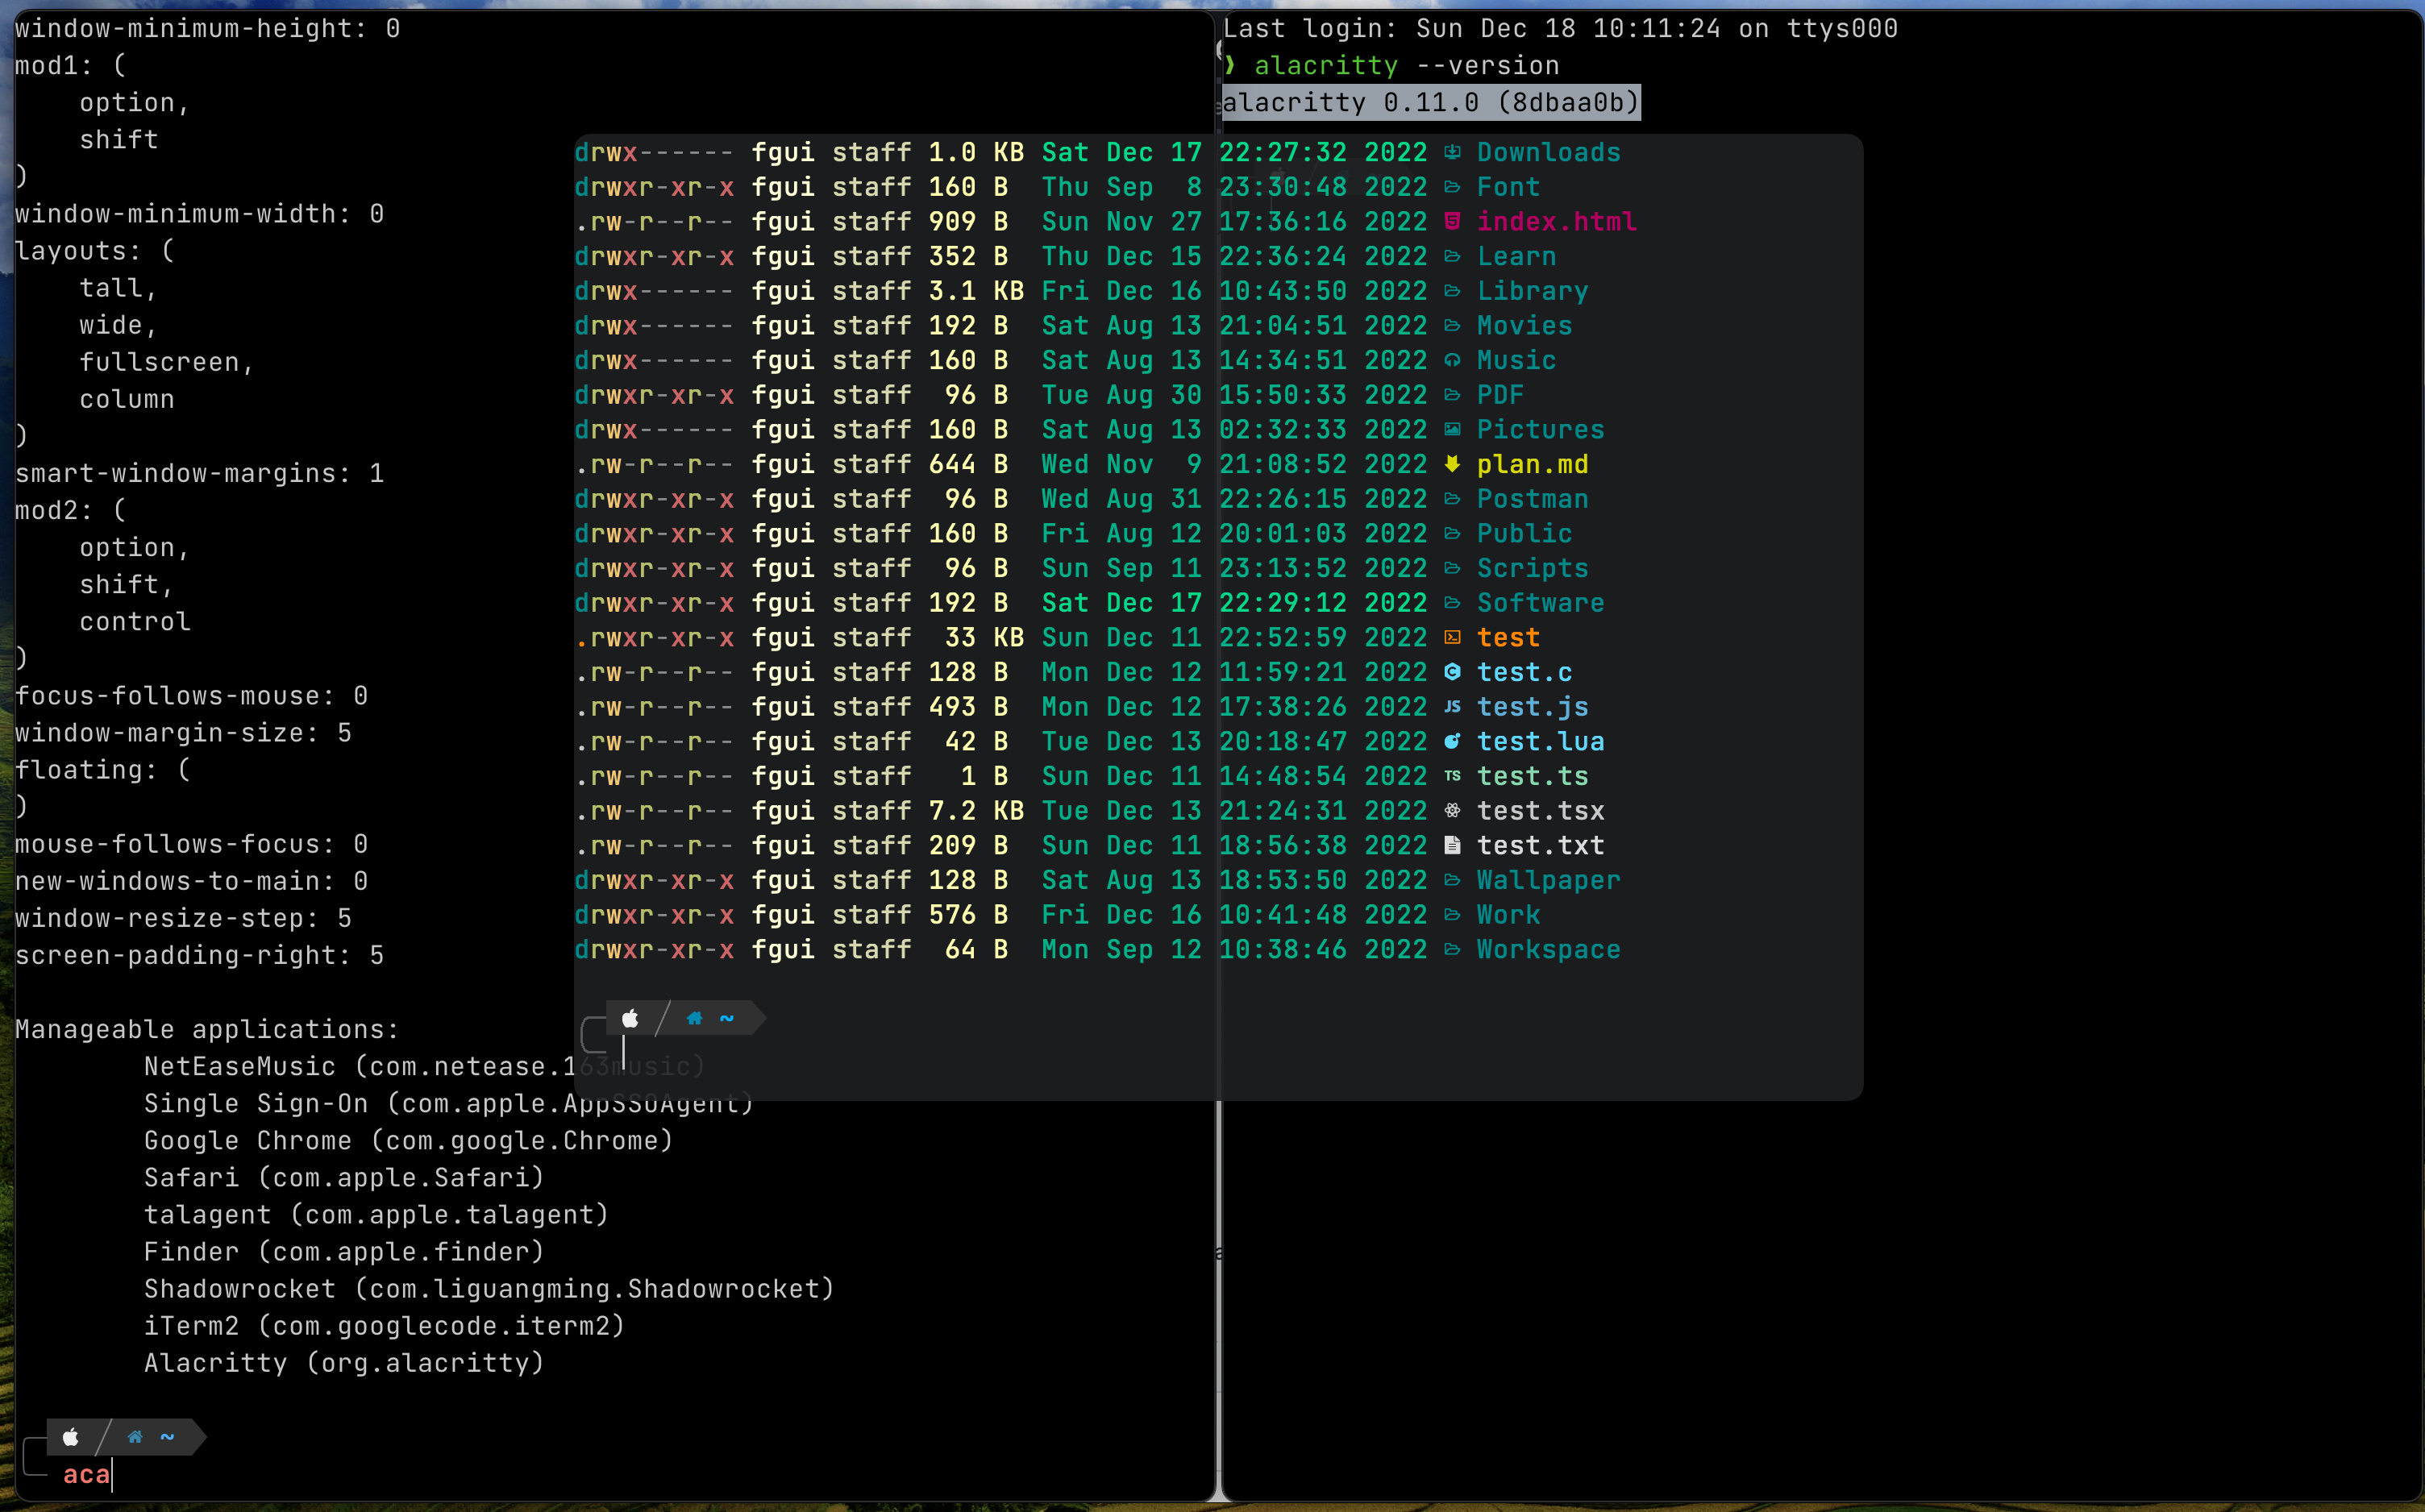Image resolution: width=2425 pixels, height=1512 pixels.
Task: Click the Apple logo segment in the bottom prompt
Action: 71,1437
